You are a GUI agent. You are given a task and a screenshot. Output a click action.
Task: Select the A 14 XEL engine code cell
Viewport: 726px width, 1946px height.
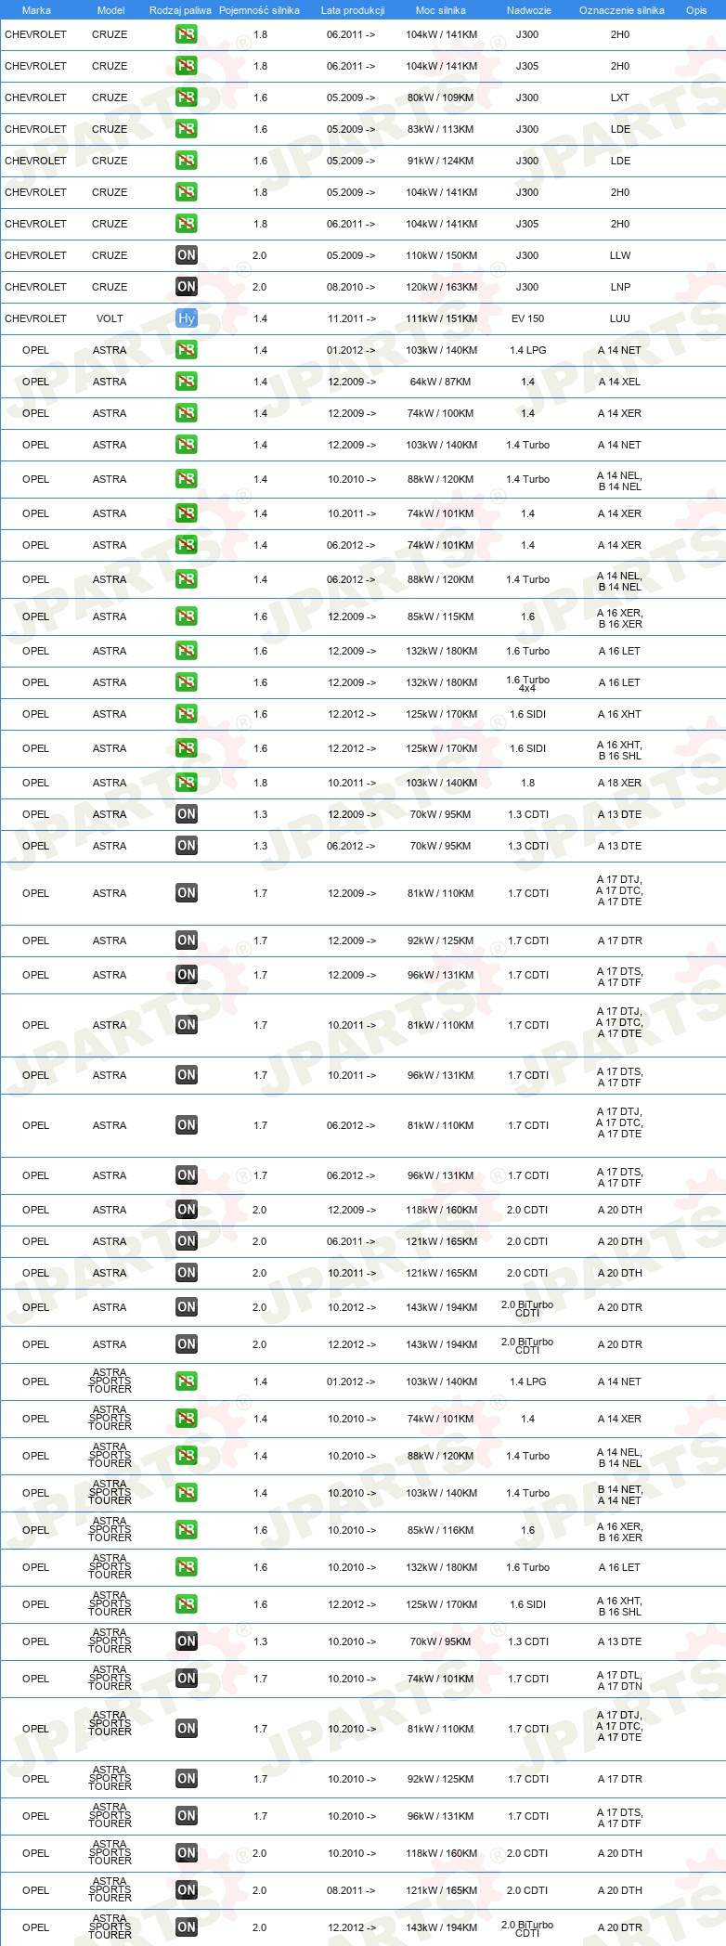tap(619, 382)
